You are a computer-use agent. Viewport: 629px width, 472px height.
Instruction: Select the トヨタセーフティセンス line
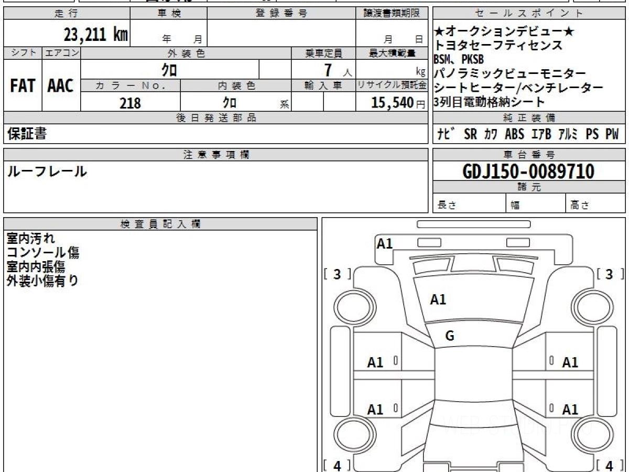(x=498, y=46)
